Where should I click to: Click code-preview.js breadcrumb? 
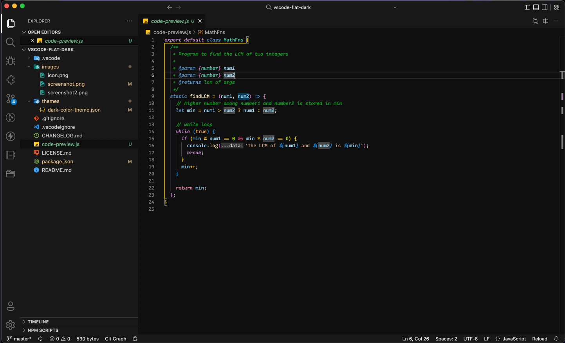[x=168, y=32]
